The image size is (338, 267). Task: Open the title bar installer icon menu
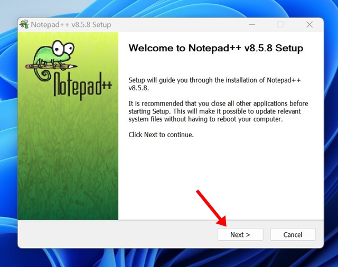(24, 24)
